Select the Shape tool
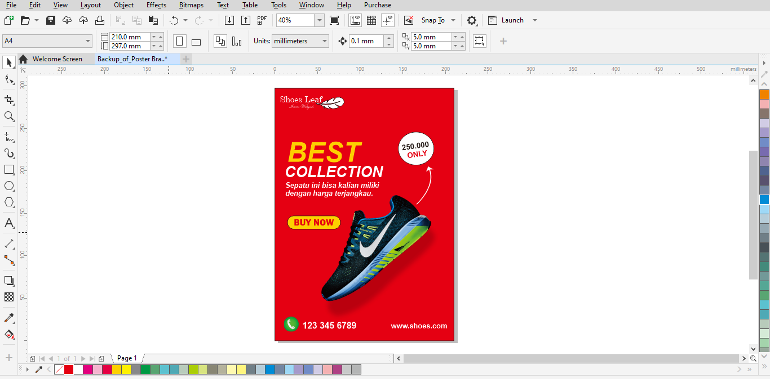 (x=8, y=79)
